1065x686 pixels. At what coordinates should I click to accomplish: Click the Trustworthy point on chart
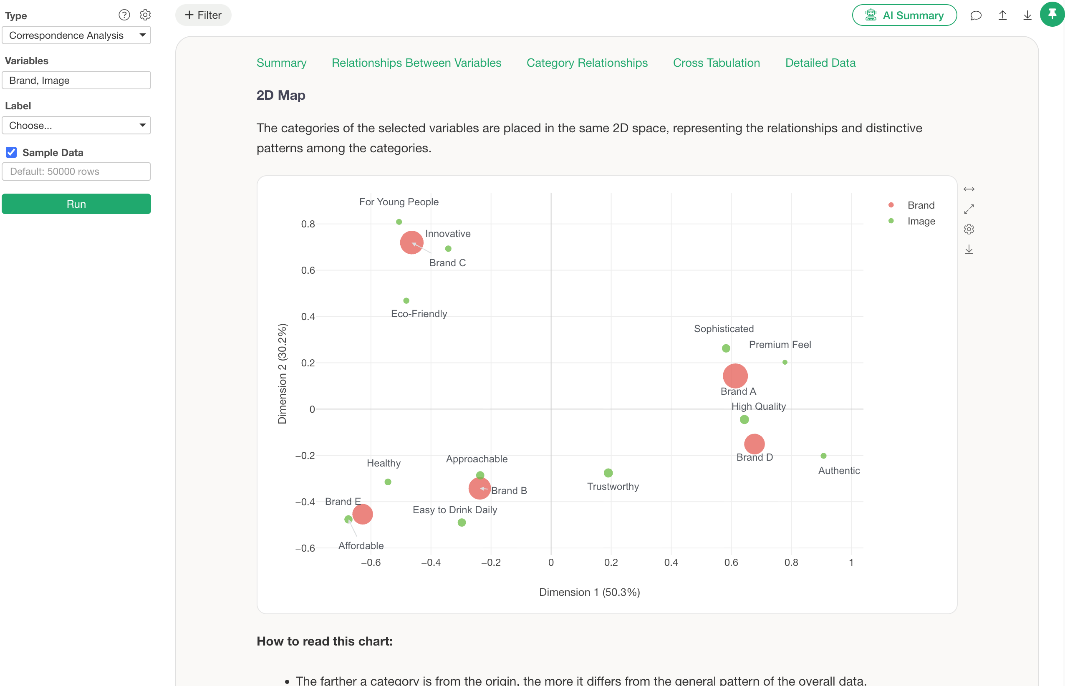608,473
